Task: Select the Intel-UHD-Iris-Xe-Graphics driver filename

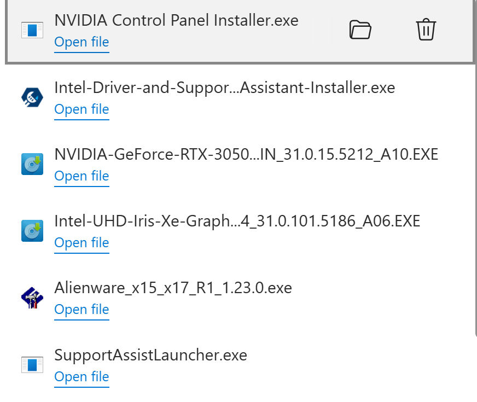Action: click(237, 221)
